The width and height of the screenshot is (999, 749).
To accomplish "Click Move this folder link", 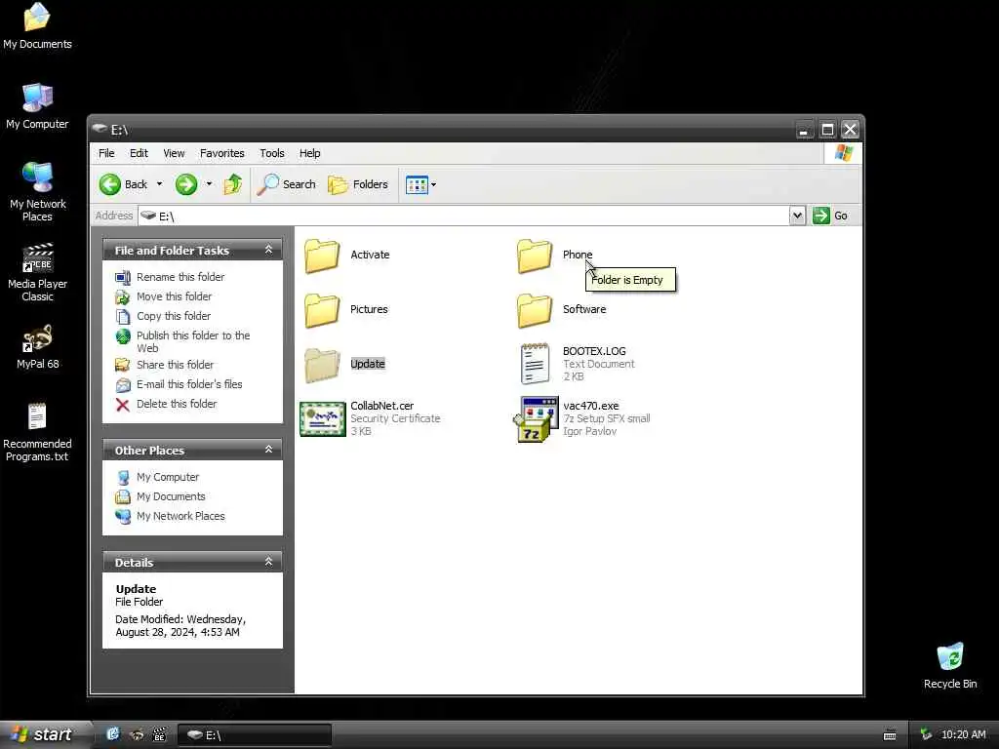I will (x=174, y=296).
